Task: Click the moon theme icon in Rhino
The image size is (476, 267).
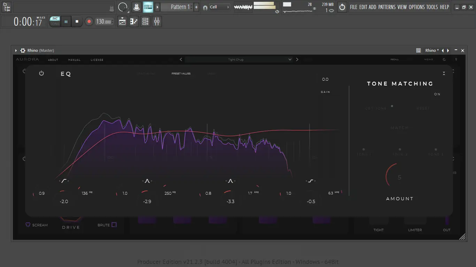Action: (444, 59)
